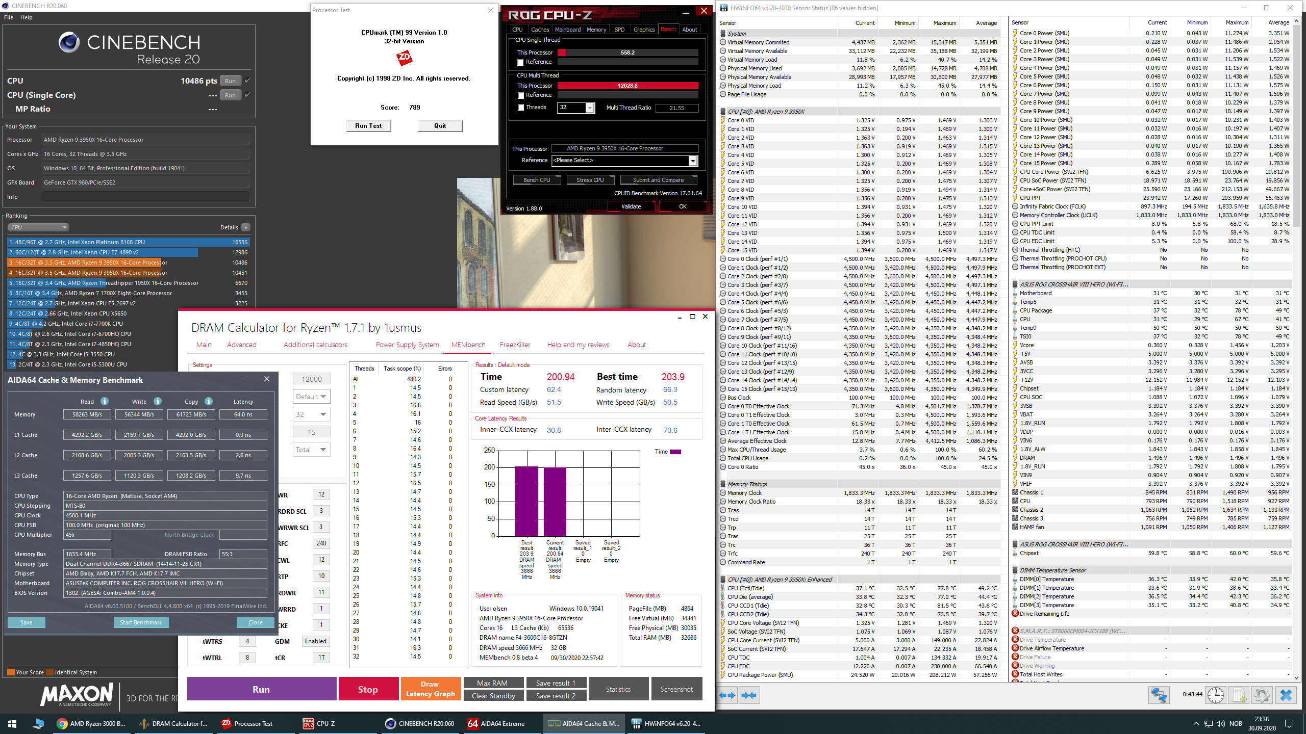The height and width of the screenshot is (734, 1306).
Task: Open the desktop taskbar icon next to Start
Action: (38, 723)
